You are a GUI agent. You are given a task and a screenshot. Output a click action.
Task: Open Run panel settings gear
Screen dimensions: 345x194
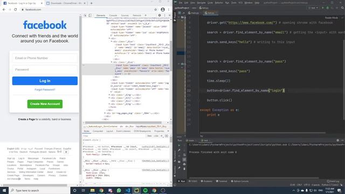point(338,140)
